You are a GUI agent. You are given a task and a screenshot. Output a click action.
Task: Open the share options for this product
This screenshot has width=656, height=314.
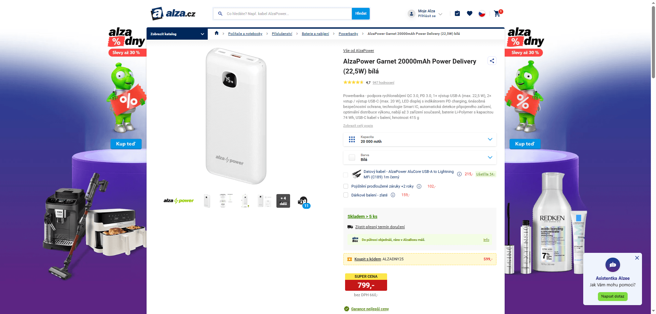click(492, 60)
